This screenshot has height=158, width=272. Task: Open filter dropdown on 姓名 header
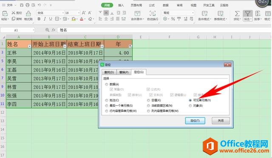(x=29, y=46)
